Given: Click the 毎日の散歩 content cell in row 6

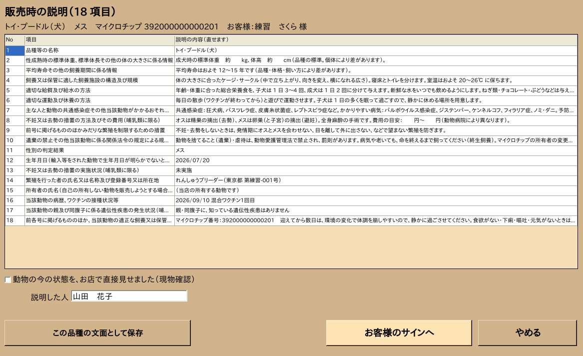Looking at the screenshot, I should click(x=376, y=100).
